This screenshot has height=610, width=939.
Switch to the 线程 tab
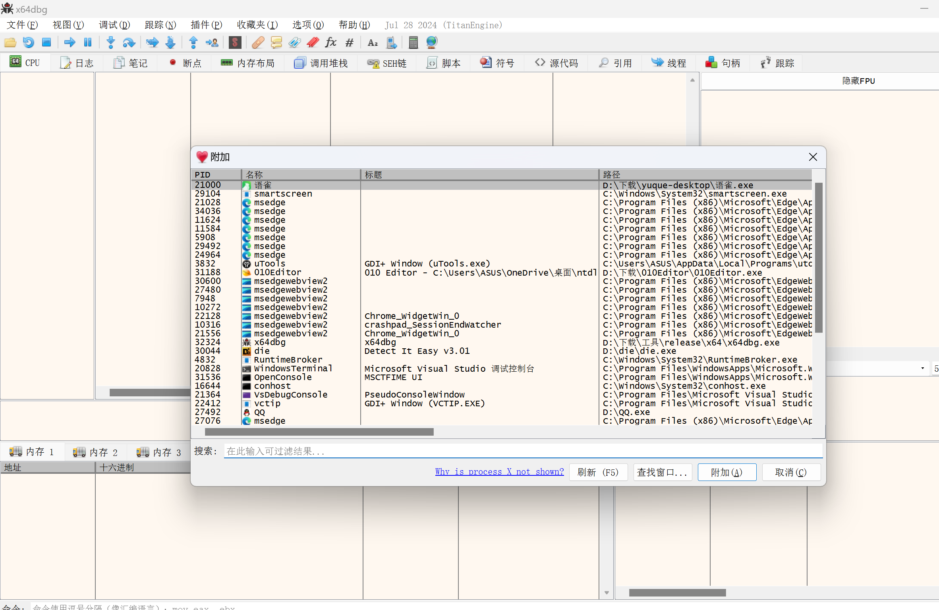tap(669, 63)
